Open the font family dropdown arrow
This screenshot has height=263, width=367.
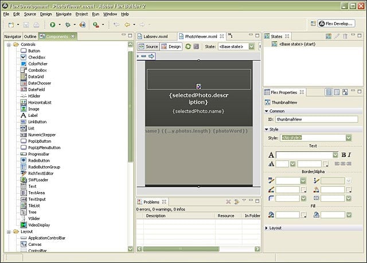coord(335,155)
